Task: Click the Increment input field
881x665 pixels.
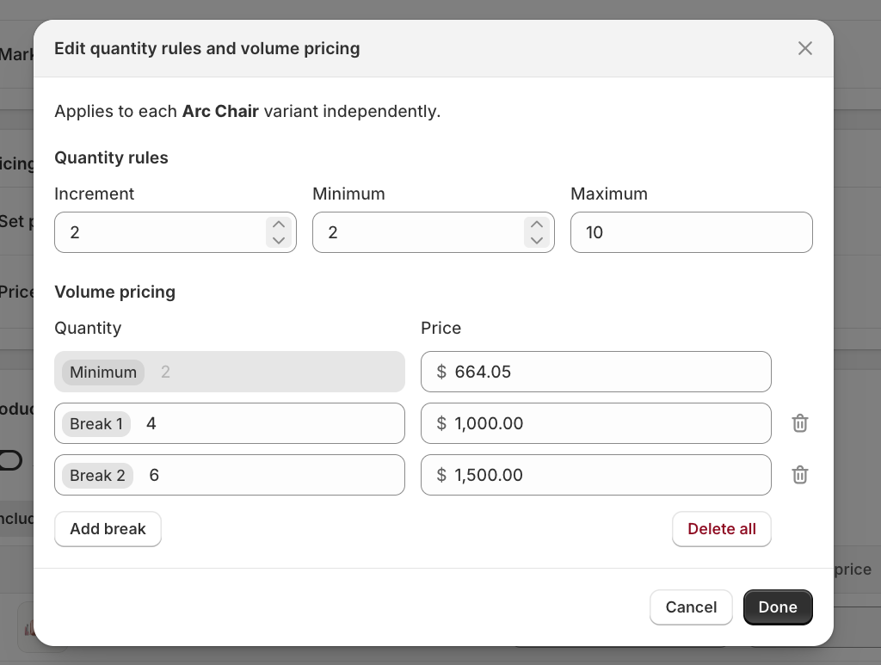Action: [x=176, y=232]
